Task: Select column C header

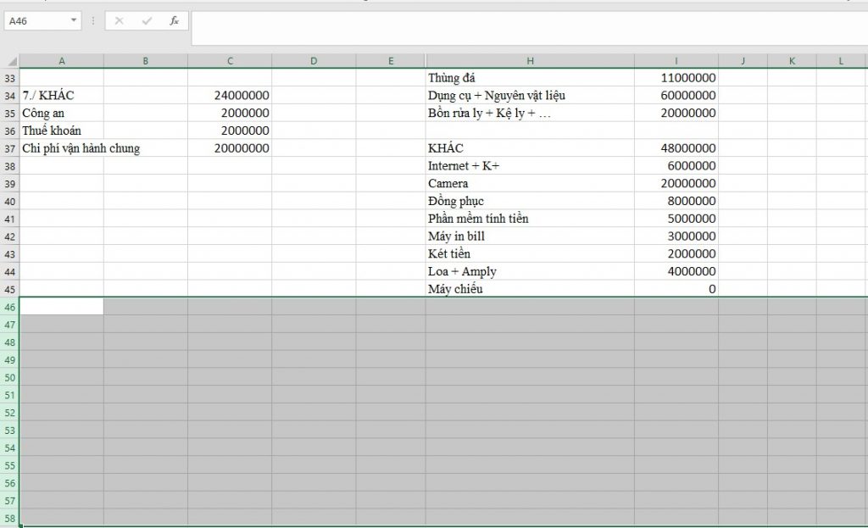Action: point(230,61)
